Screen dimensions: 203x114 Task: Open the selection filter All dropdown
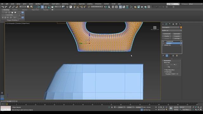pos(23,7)
